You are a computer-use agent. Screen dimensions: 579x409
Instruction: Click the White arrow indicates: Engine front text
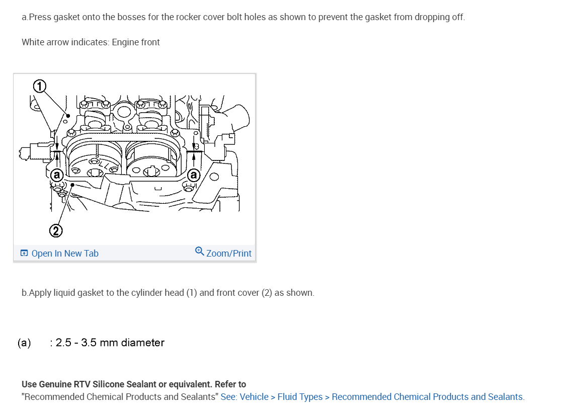tap(91, 42)
